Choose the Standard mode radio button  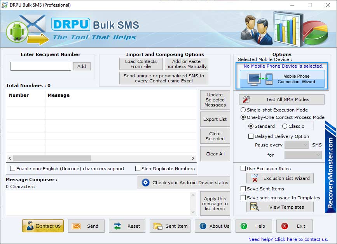(251, 126)
